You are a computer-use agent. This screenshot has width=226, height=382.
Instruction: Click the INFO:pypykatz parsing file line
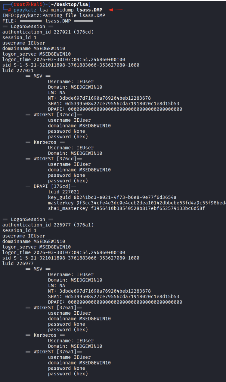[x=54, y=15]
